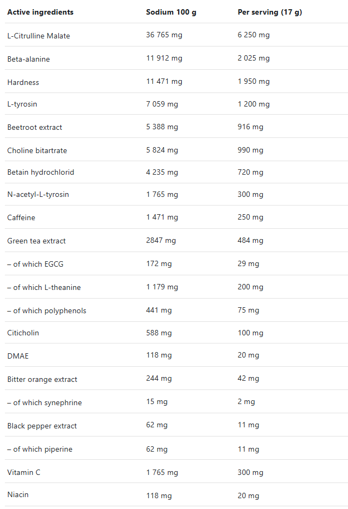Click the 7 059 mg L-tyrosin value
The width and height of the screenshot is (348, 509).
(162, 104)
